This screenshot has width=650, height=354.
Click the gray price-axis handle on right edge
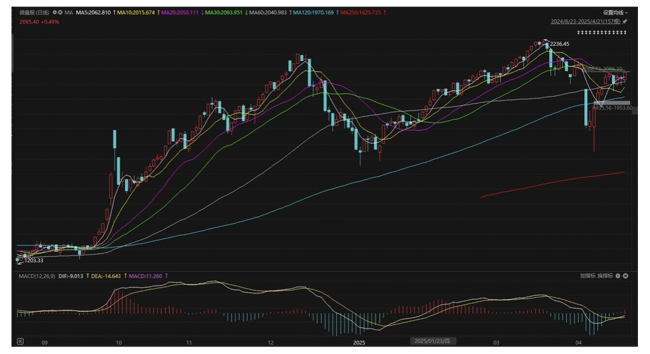pyautogui.click(x=635, y=110)
